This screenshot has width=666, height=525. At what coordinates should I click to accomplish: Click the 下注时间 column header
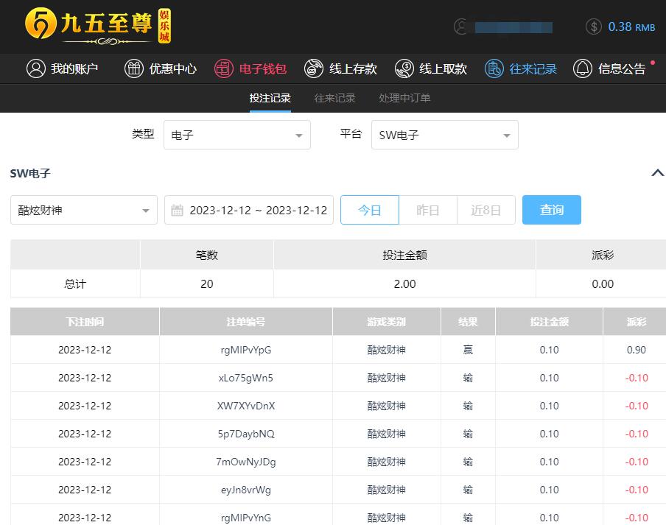pos(85,322)
